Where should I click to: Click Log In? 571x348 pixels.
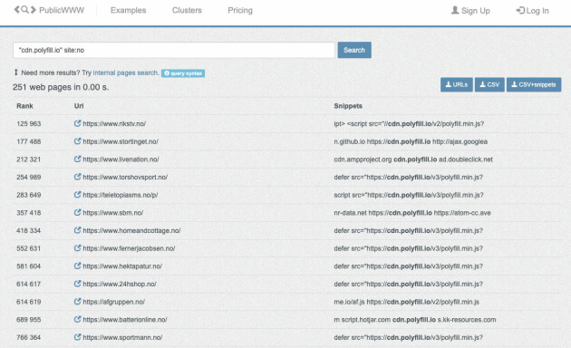click(x=532, y=11)
